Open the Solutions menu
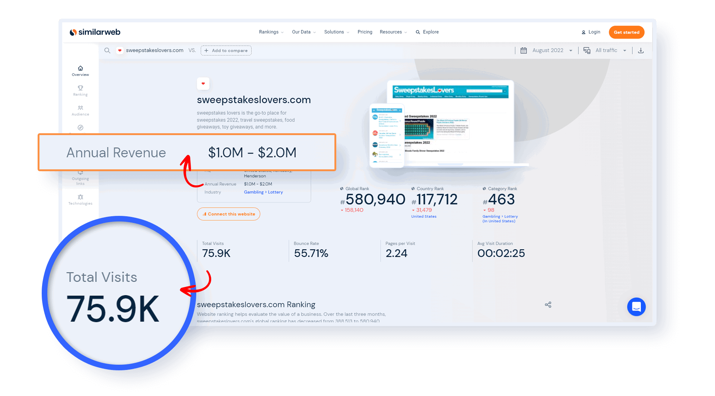715x396 pixels. [336, 32]
